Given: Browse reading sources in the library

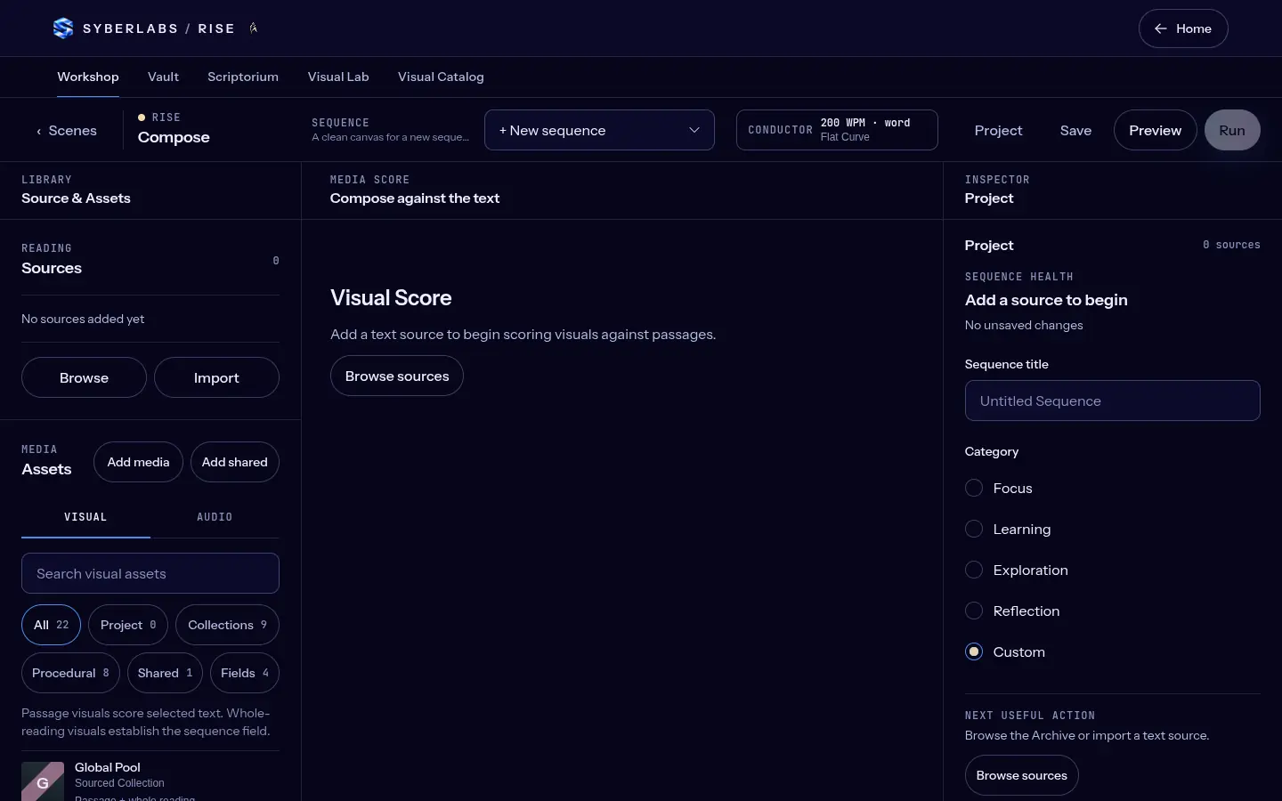Looking at the screenshot, I should 84,377.
